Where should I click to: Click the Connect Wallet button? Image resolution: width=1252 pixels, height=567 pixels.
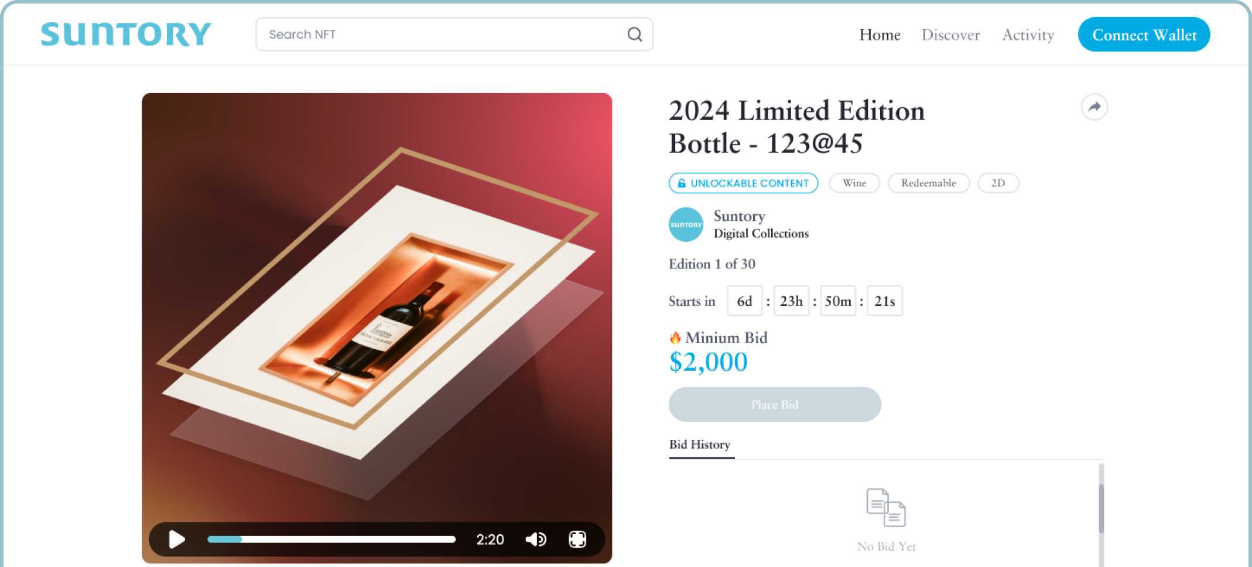pyautogui.click(x=1144, y=35)
